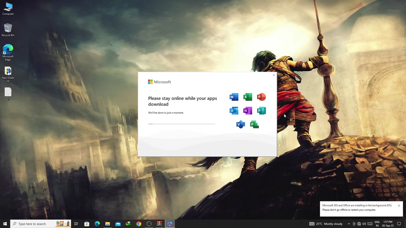Open Google Chrome from taskbar
Viewport: 406px width, 228px height.
[x=139, y=224]
